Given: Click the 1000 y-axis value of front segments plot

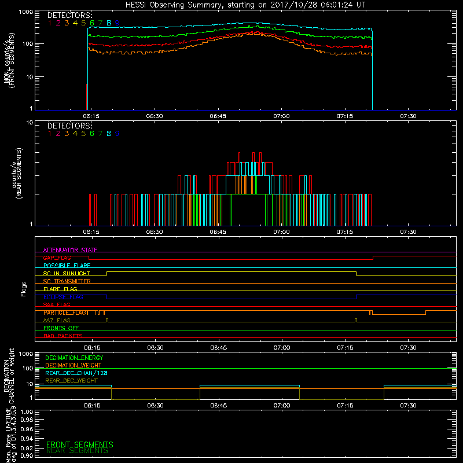Looking at the screenshot, I should click(26, 12).
